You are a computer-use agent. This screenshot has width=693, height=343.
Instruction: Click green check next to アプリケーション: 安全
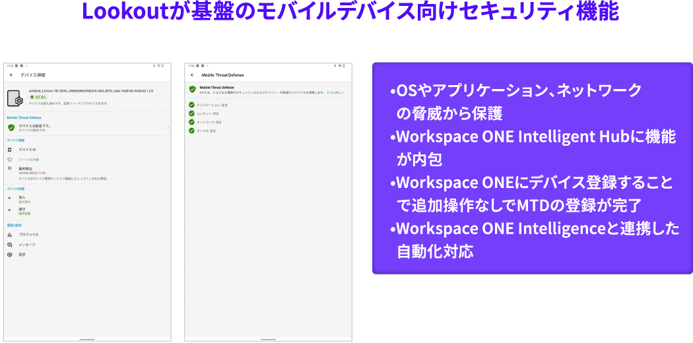pyautogui.click(x=191, y=105)
